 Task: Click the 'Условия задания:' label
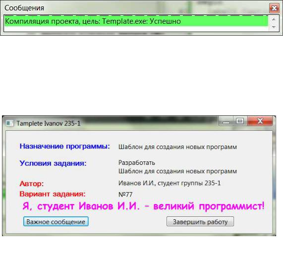53,163
